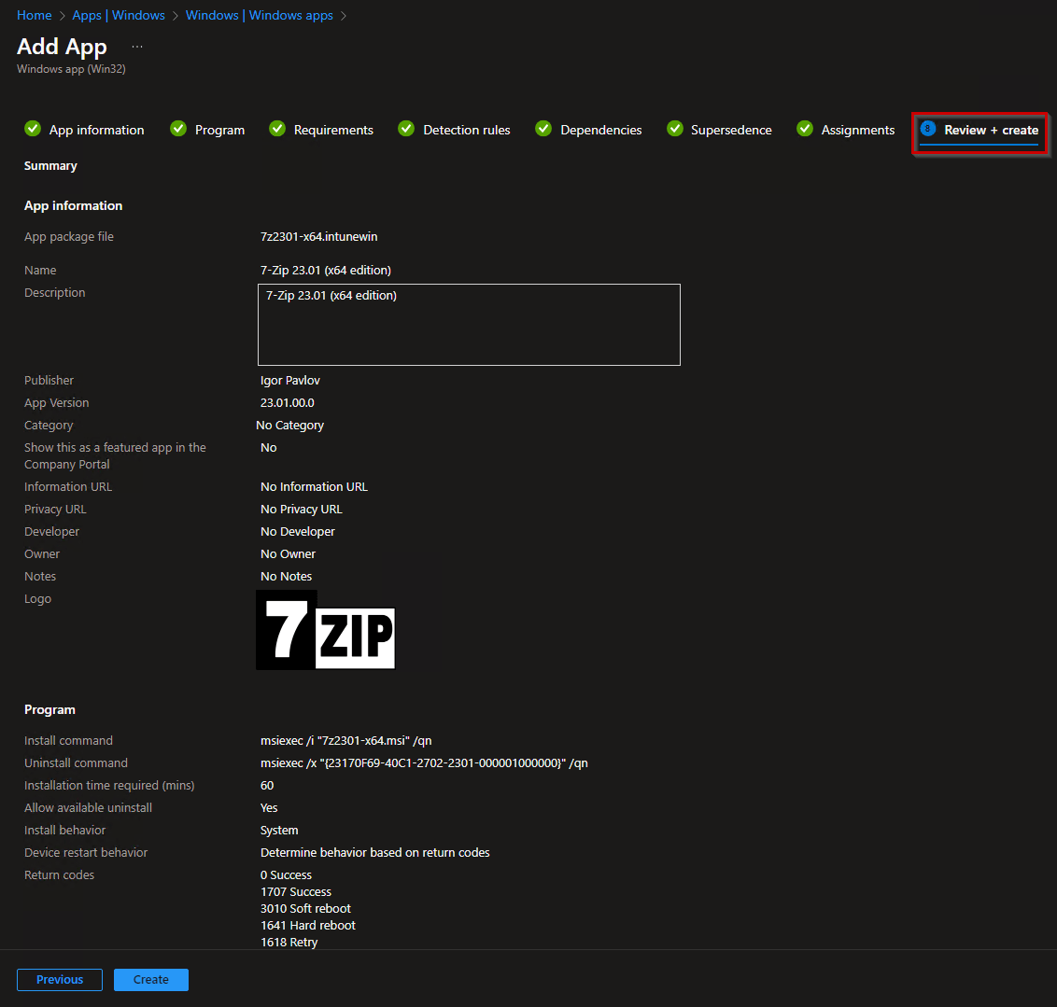Click the Summary heading
Viewport: 1057px width, 1007px height.
point(50,166)
